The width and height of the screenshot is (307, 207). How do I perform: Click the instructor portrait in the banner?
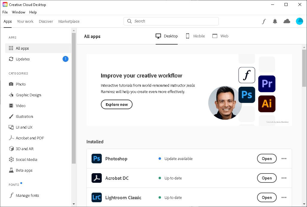[x=225, y=103]
